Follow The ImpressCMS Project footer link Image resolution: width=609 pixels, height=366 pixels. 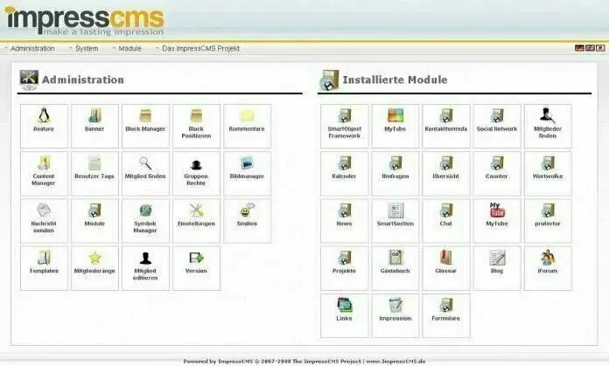tap(326, 362)
